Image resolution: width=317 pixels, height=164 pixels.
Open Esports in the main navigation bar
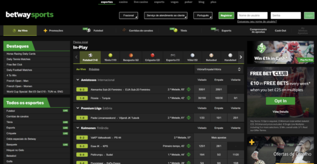click(221, 30)
